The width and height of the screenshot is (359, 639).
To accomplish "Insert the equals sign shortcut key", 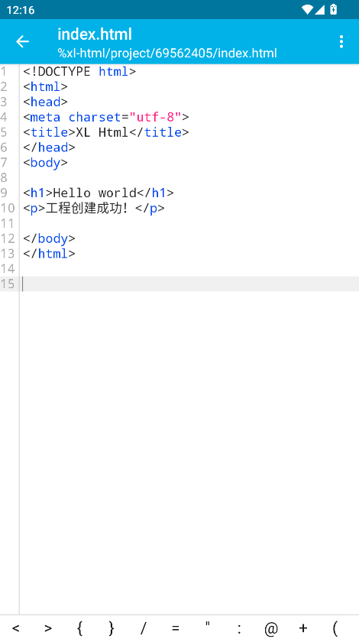I will click(x=175, y=628).
